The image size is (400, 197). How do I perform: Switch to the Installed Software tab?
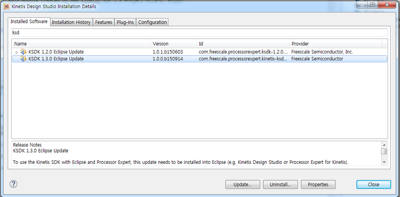point(29,22)
